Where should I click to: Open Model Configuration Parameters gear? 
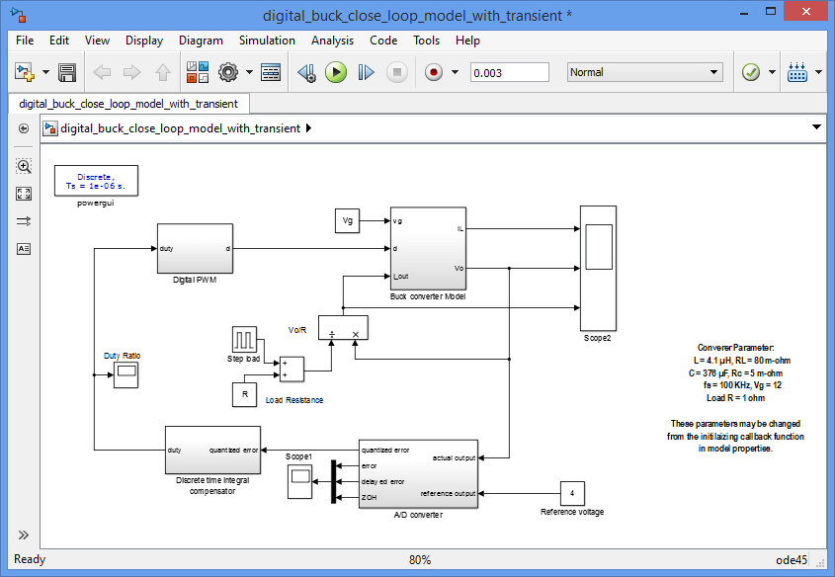(228, 72)
